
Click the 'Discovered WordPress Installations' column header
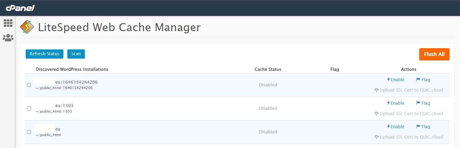point(72,69)
